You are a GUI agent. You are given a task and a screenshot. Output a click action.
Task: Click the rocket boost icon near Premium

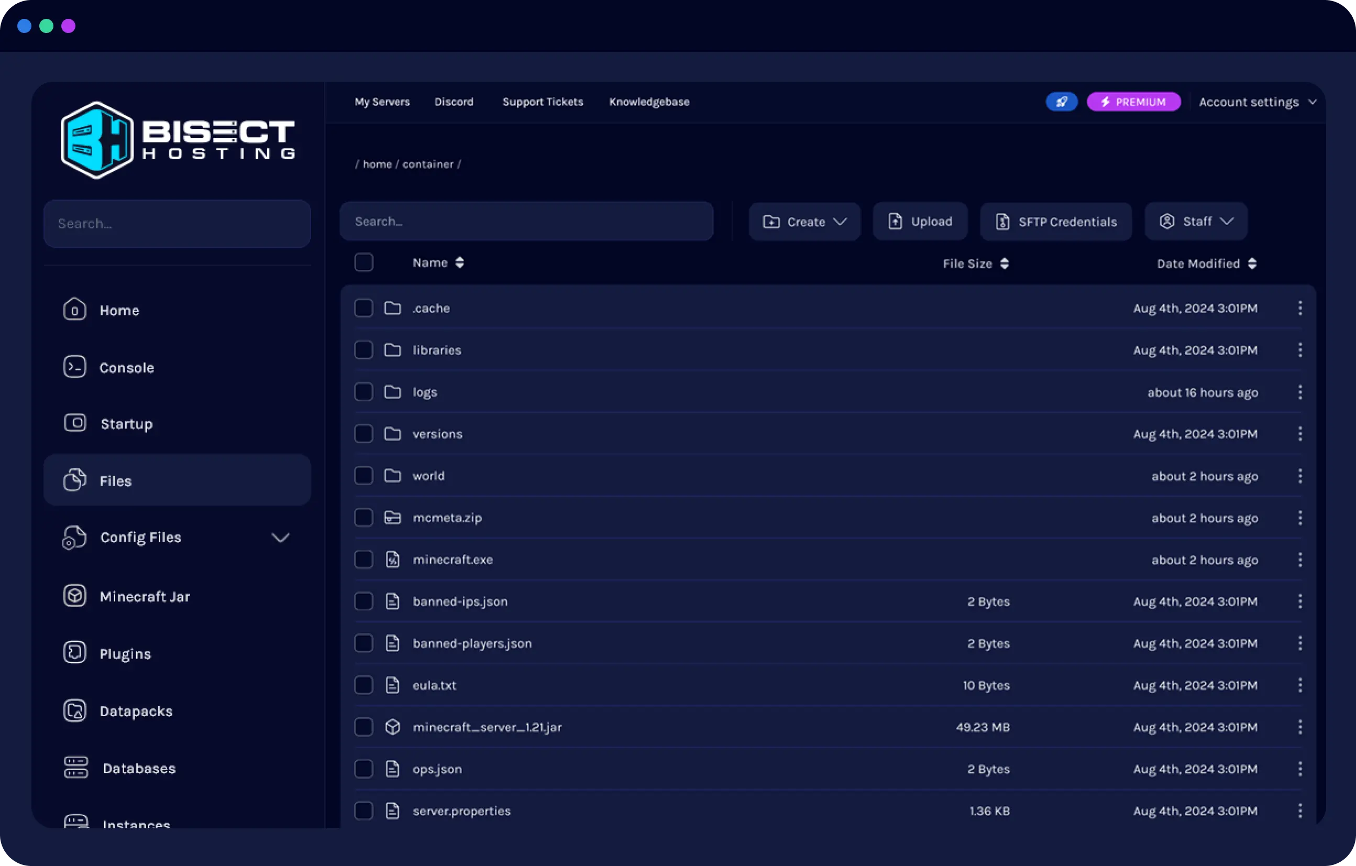[x=1061, y=102]
